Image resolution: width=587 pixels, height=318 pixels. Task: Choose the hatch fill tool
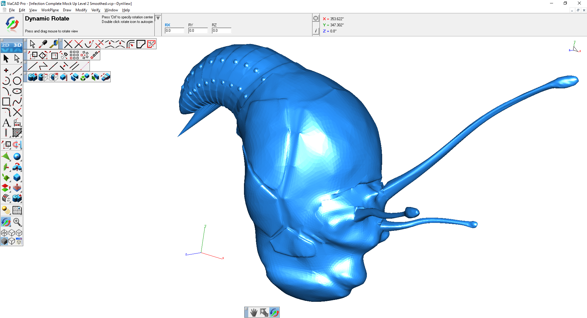pos(17,133)
